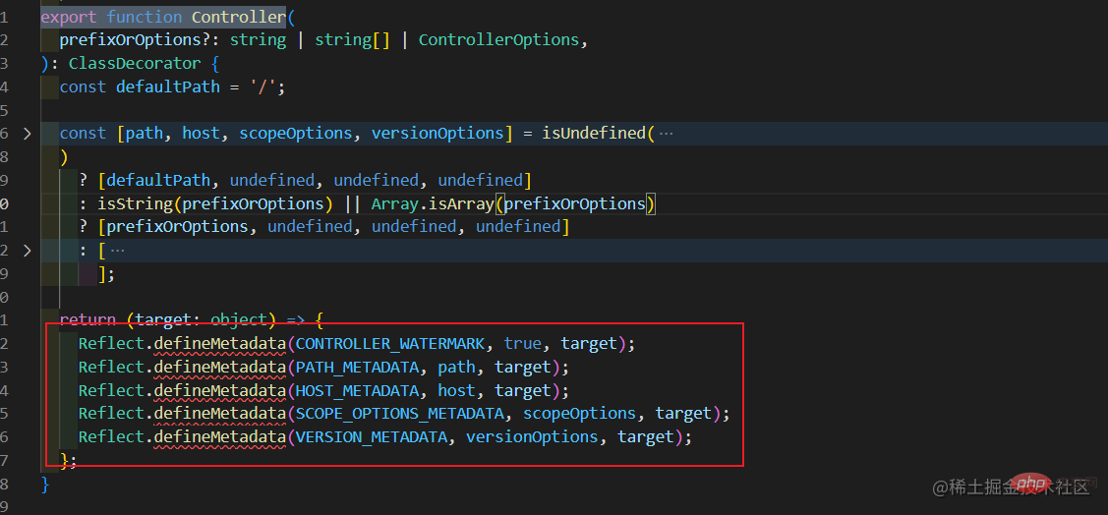Image resolution: width=1108 pixels, height=515 pixels.
Task: Click the object type annotation
Action: click(x=239, y=319)
